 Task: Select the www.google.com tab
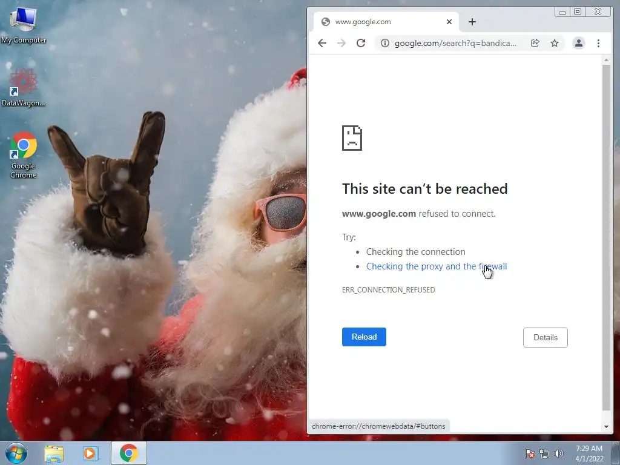(386, 22)
